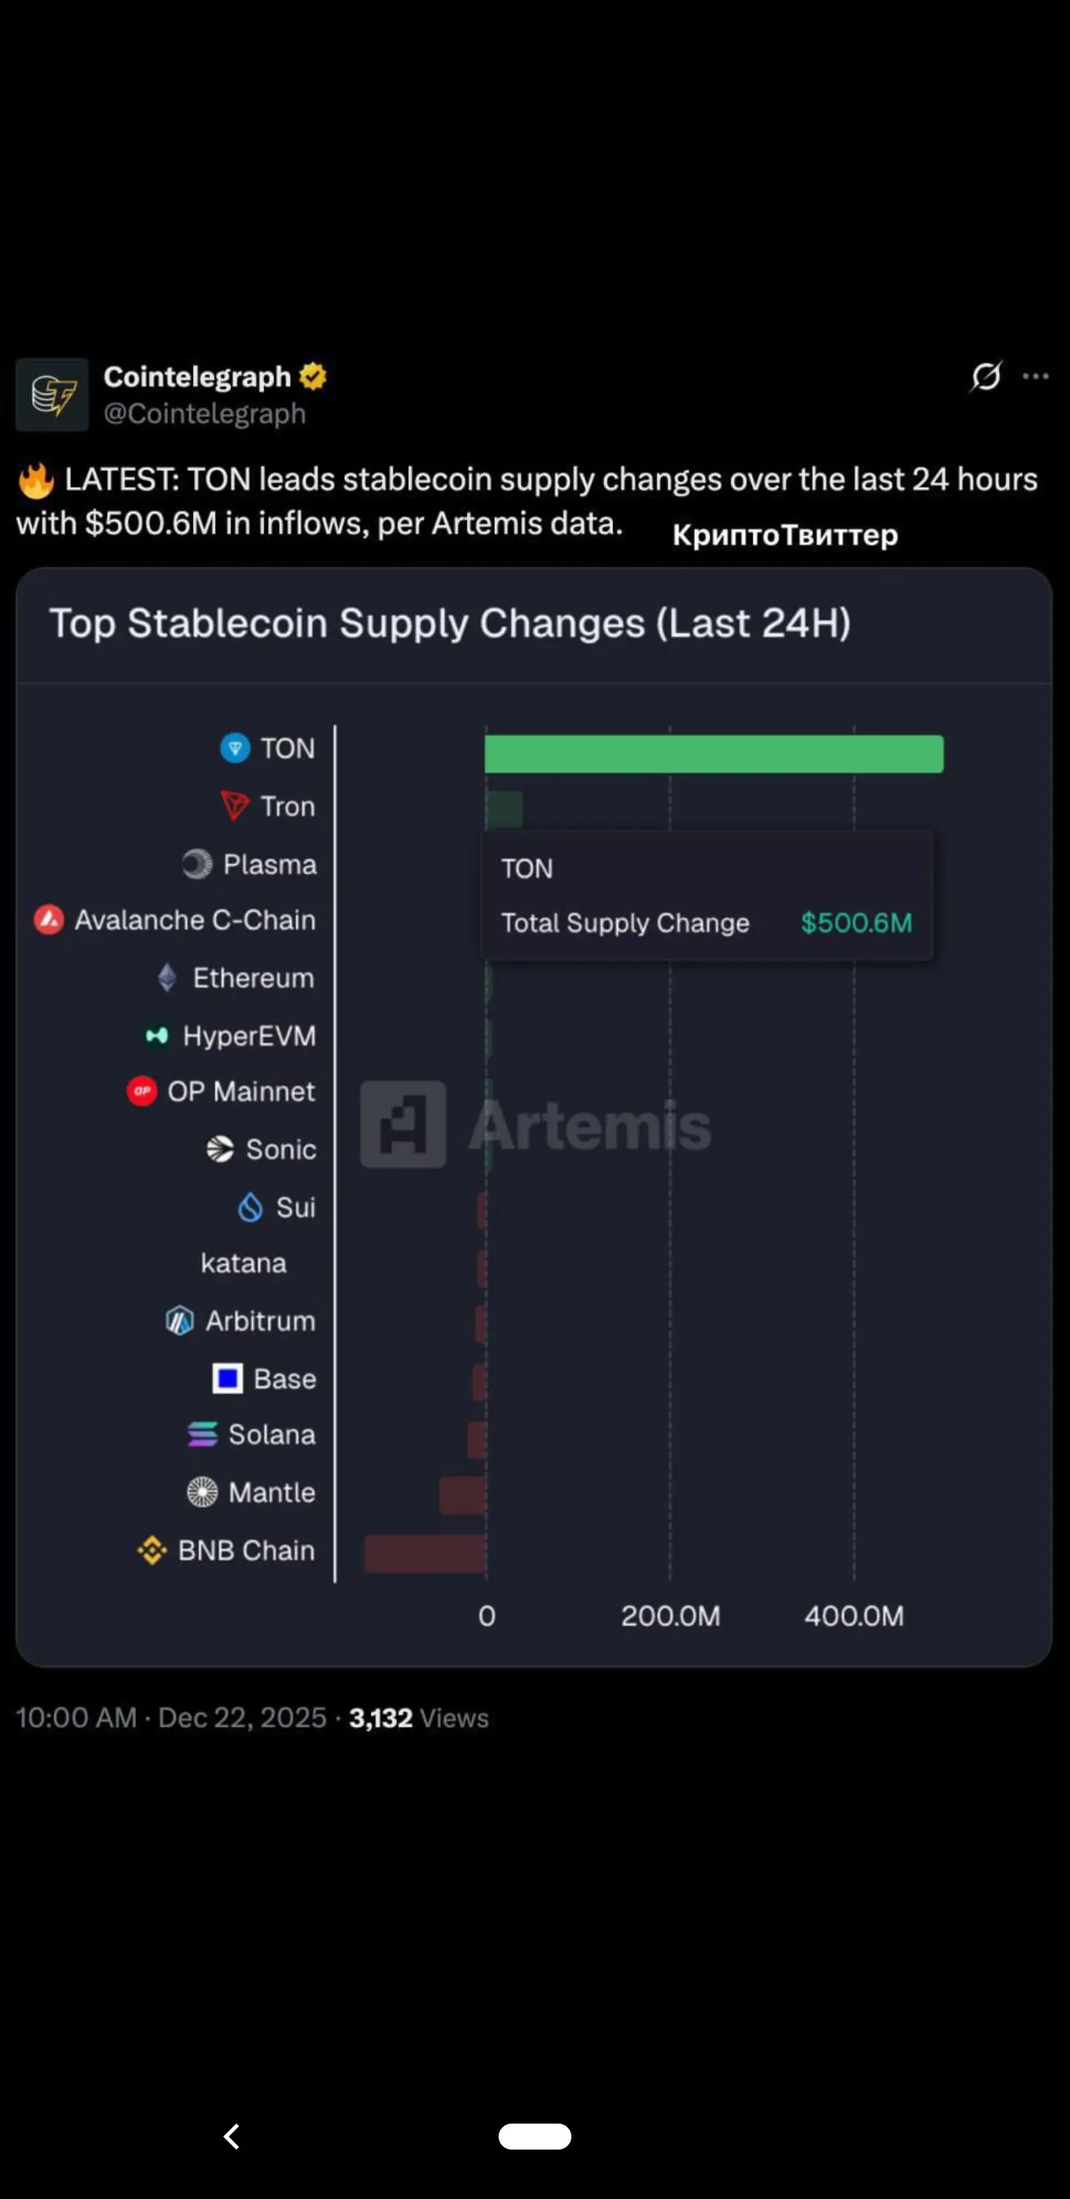
Task: Tap the Base blue square logo
Action: (227, 1378)
